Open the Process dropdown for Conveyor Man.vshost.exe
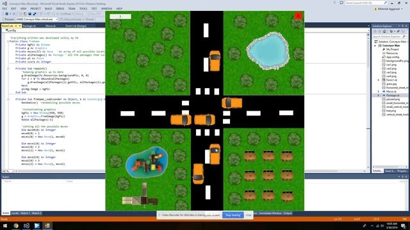 [37, 19]
